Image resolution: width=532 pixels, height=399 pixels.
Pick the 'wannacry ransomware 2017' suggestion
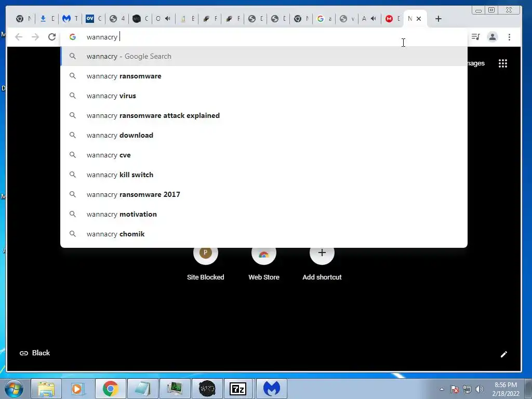tap(264, 194)
